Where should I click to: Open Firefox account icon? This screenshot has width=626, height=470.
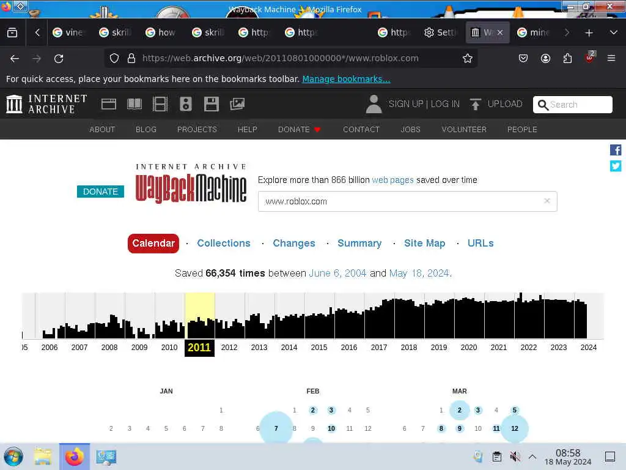[545, 59]
